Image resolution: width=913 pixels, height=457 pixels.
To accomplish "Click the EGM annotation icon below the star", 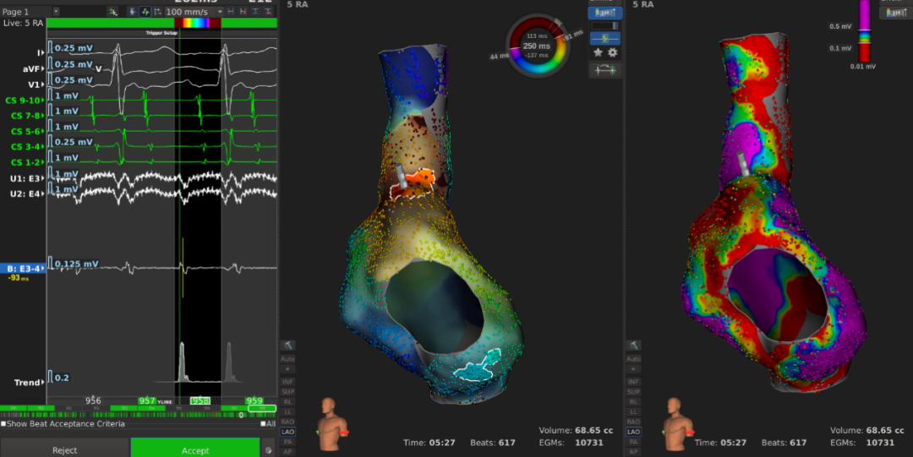I will pos(605,71).
